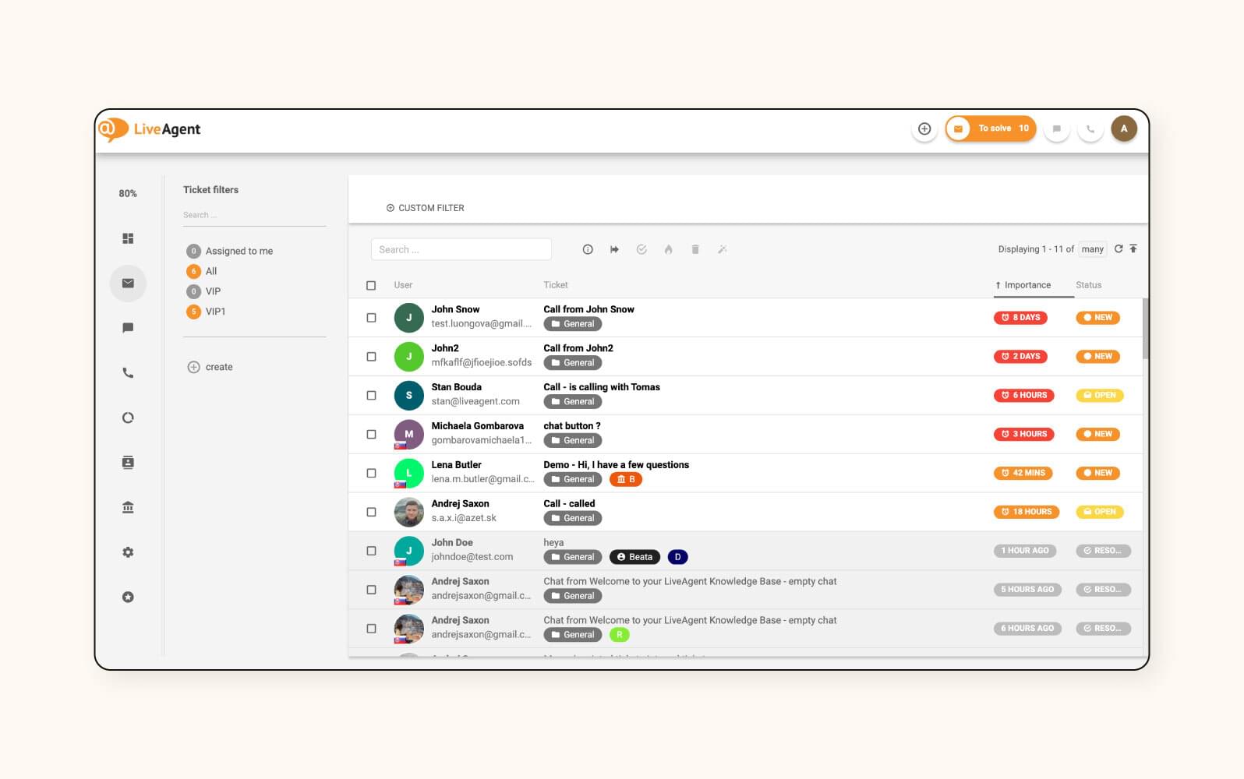The image size is (1244, 779).
Task: Check the Lena Butler ticket checkbox
Action: (x=371, y=473)
